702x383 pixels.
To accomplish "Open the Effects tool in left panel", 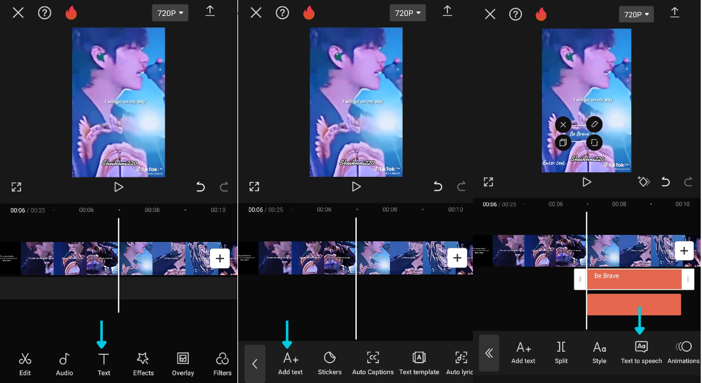I will click(143, 364).
